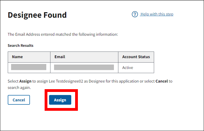Click the Account Status column header

[x=136, y=57]
